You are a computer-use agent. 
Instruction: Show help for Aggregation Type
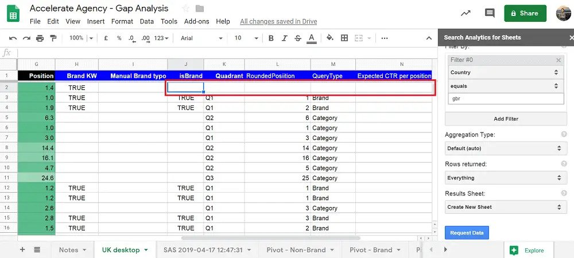(564, 135)
